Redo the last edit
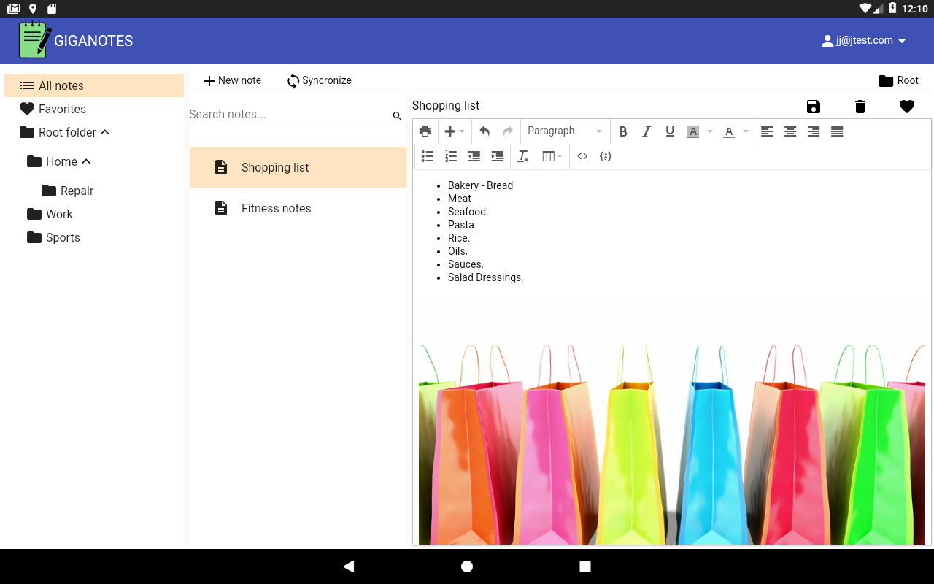 [508, 131]
